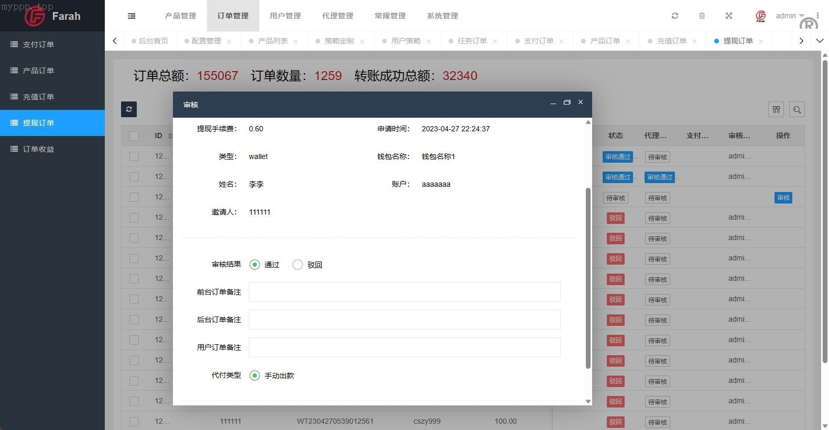
Task: Click the audit dialog vertical scrollbar
Action: [588, 277]
